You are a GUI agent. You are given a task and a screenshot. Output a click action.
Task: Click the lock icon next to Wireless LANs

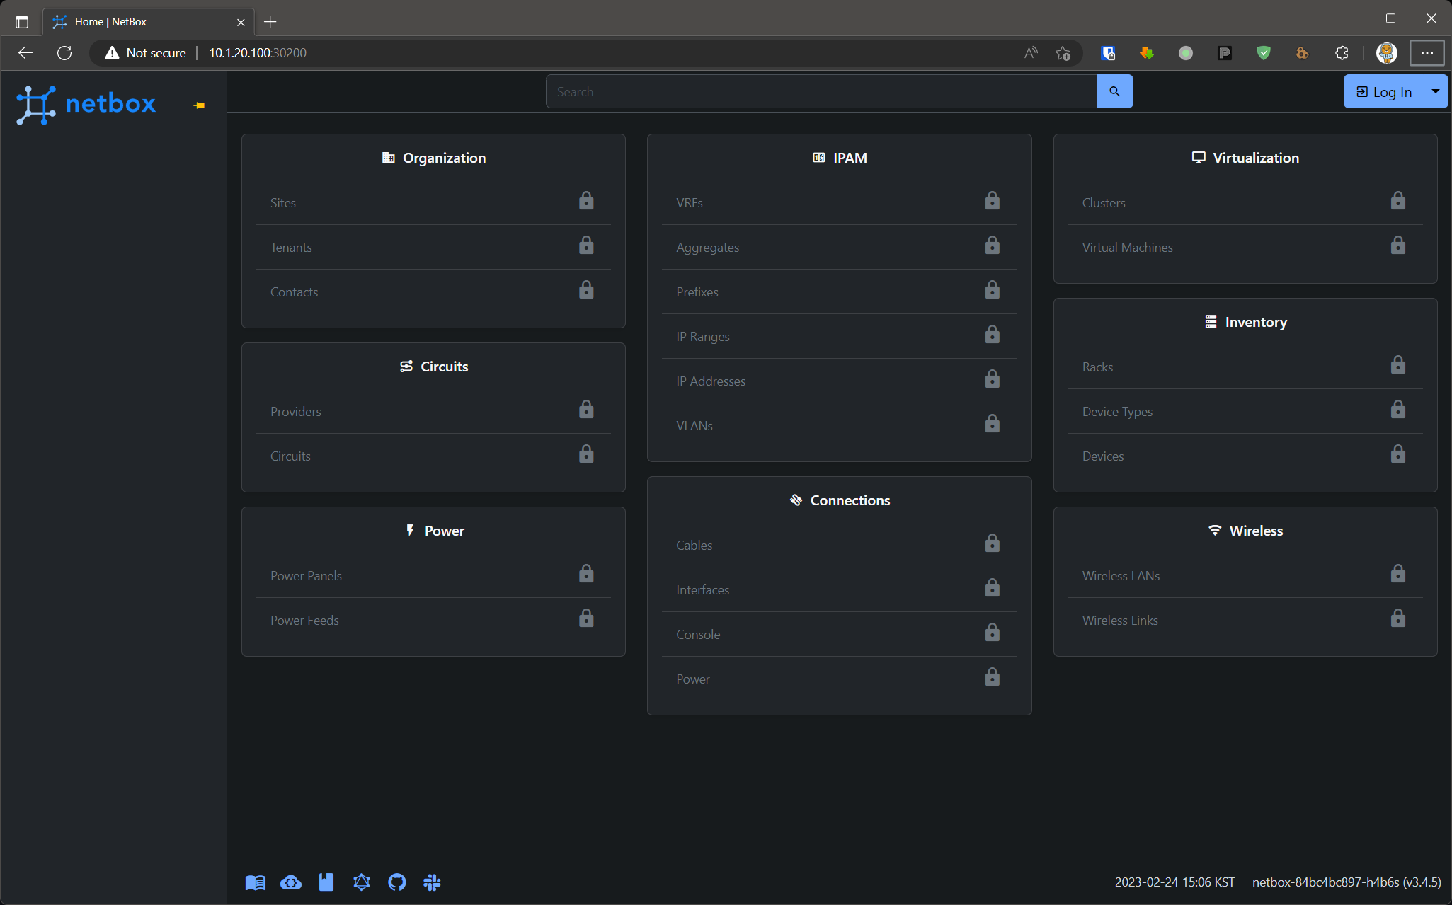click(x=1398, y=574)
